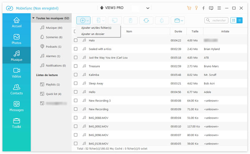Click the ringtone bell toolbar icon

point(162,20)
